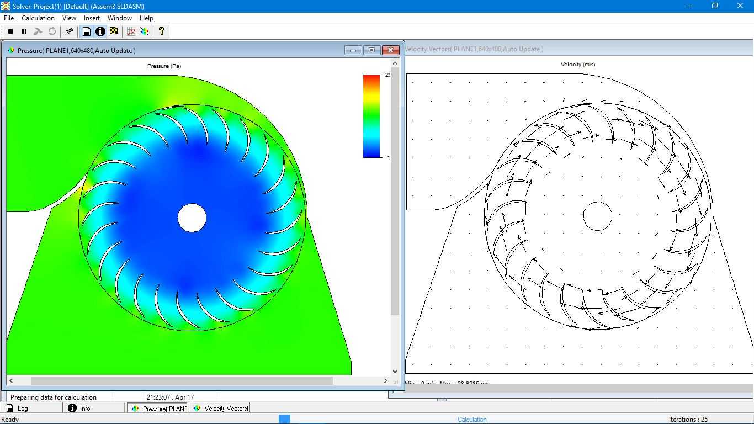Screen dimensions: 754x424
Task: Switch to the Log tab
Action: [x=31, y=408]
